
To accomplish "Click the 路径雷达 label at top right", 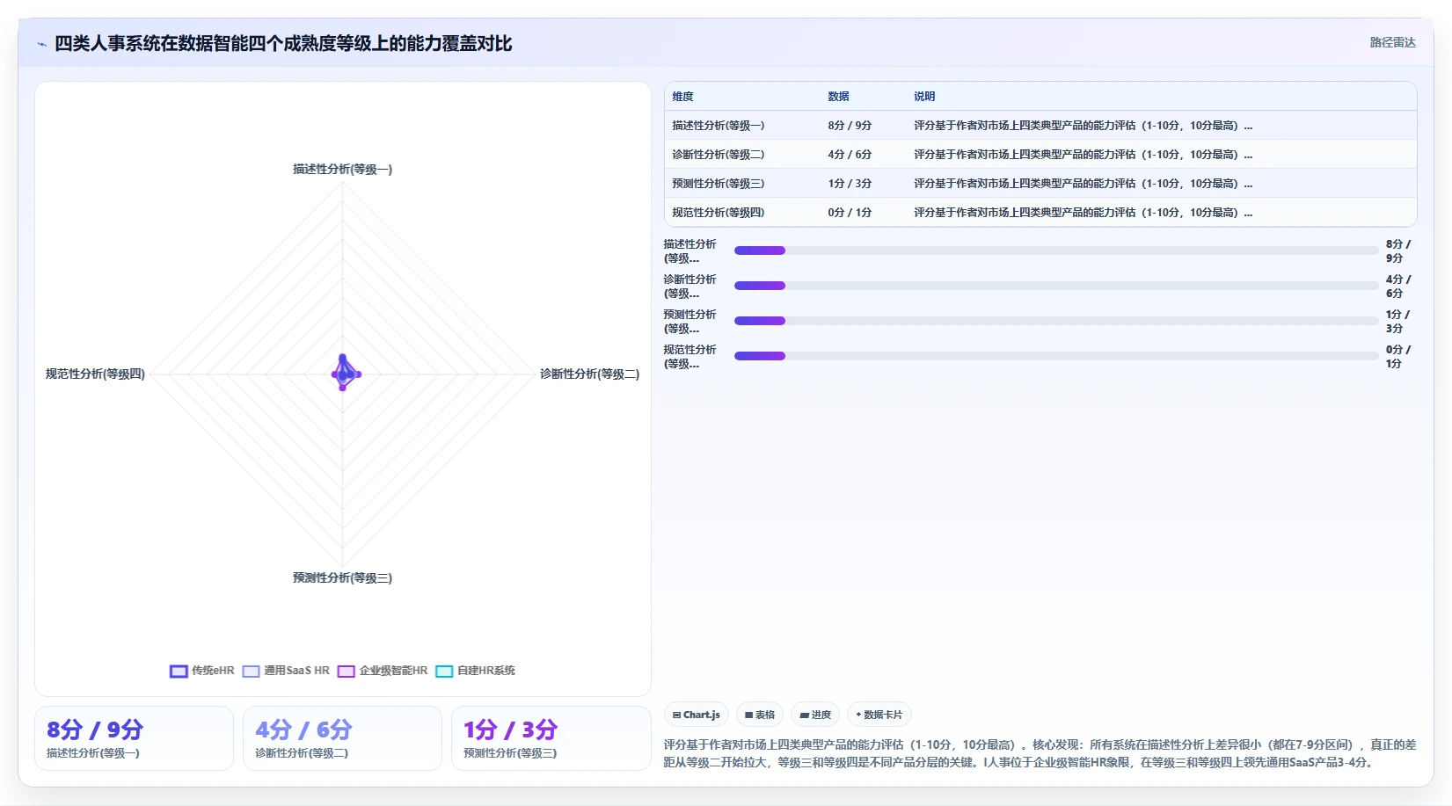I will click(1392, 42).
